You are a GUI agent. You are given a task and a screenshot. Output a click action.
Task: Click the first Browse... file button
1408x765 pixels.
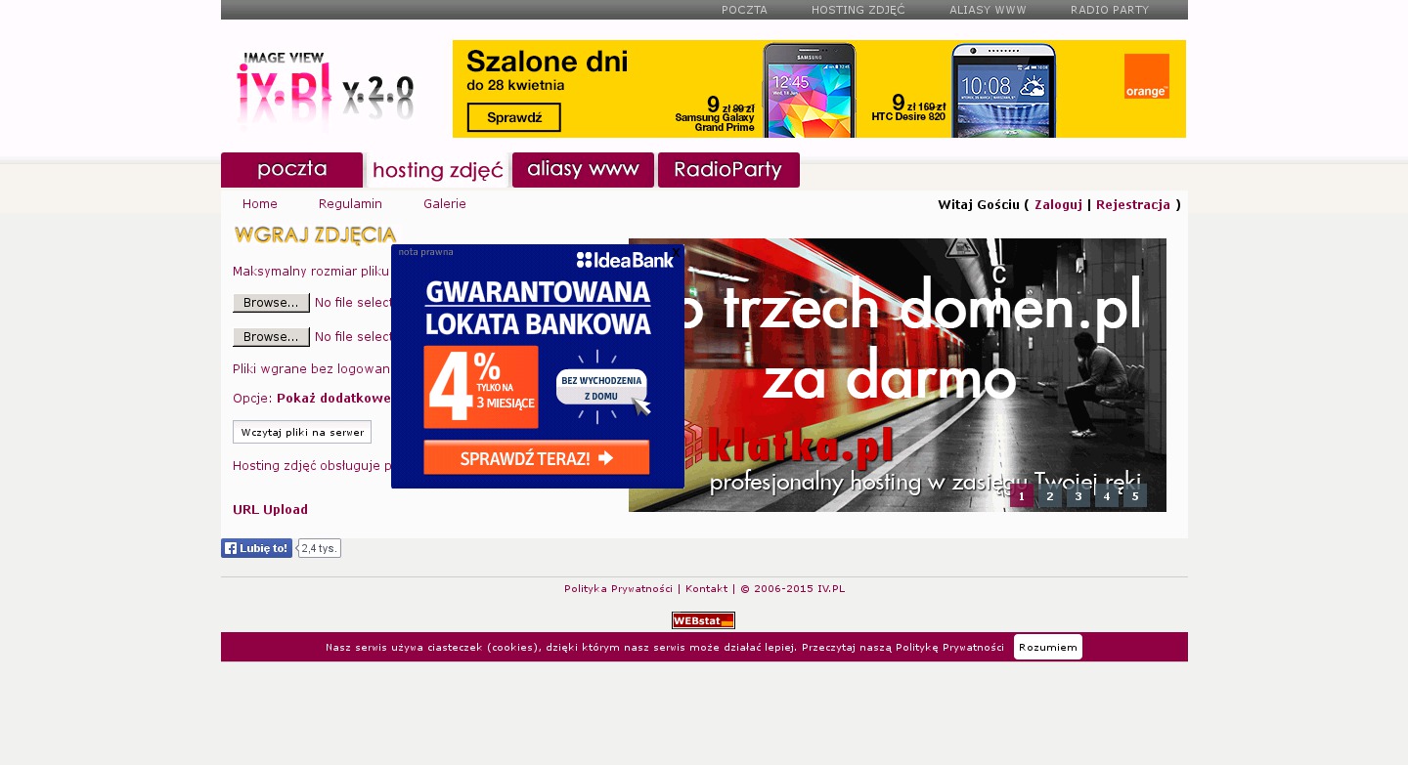coord(271,303)
